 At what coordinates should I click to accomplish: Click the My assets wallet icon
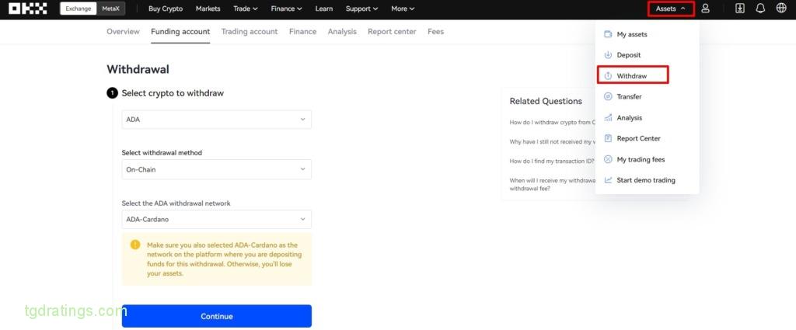click(608, 34)
